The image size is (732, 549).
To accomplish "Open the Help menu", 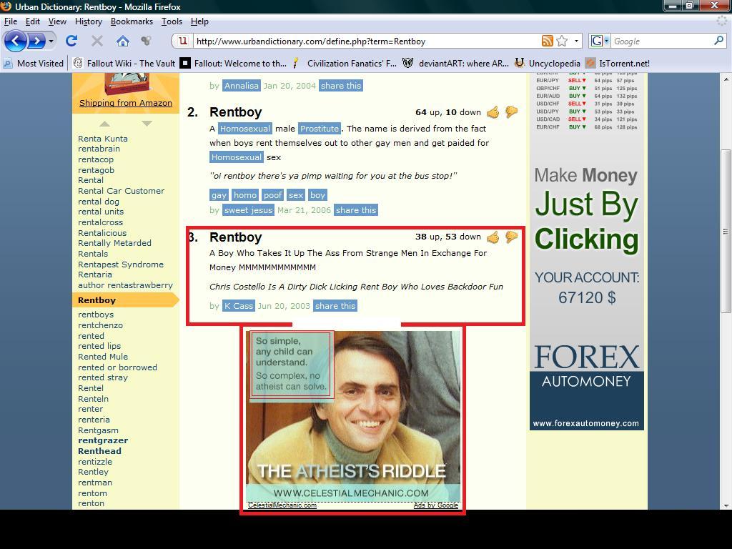I will (199, 21).
